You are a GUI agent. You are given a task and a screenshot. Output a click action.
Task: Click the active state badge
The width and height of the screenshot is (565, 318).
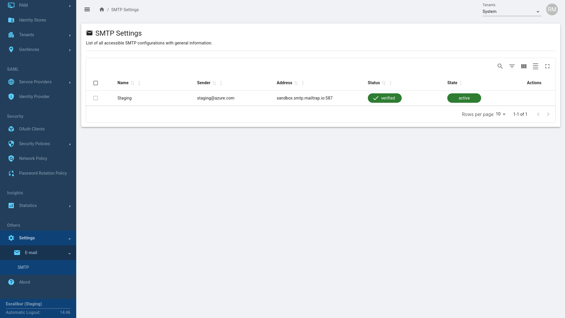(x=464, y=98)
